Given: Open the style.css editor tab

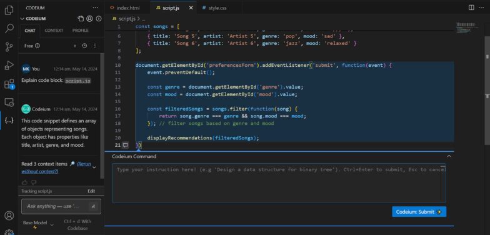Looking at the screenshot, I should [217, 7].
